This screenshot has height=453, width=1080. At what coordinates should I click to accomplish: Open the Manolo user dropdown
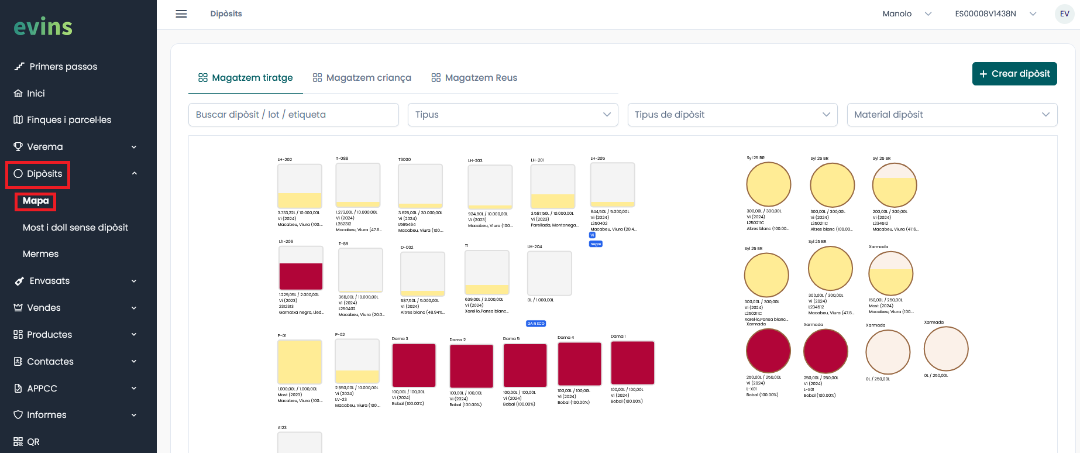coord(907,14)
